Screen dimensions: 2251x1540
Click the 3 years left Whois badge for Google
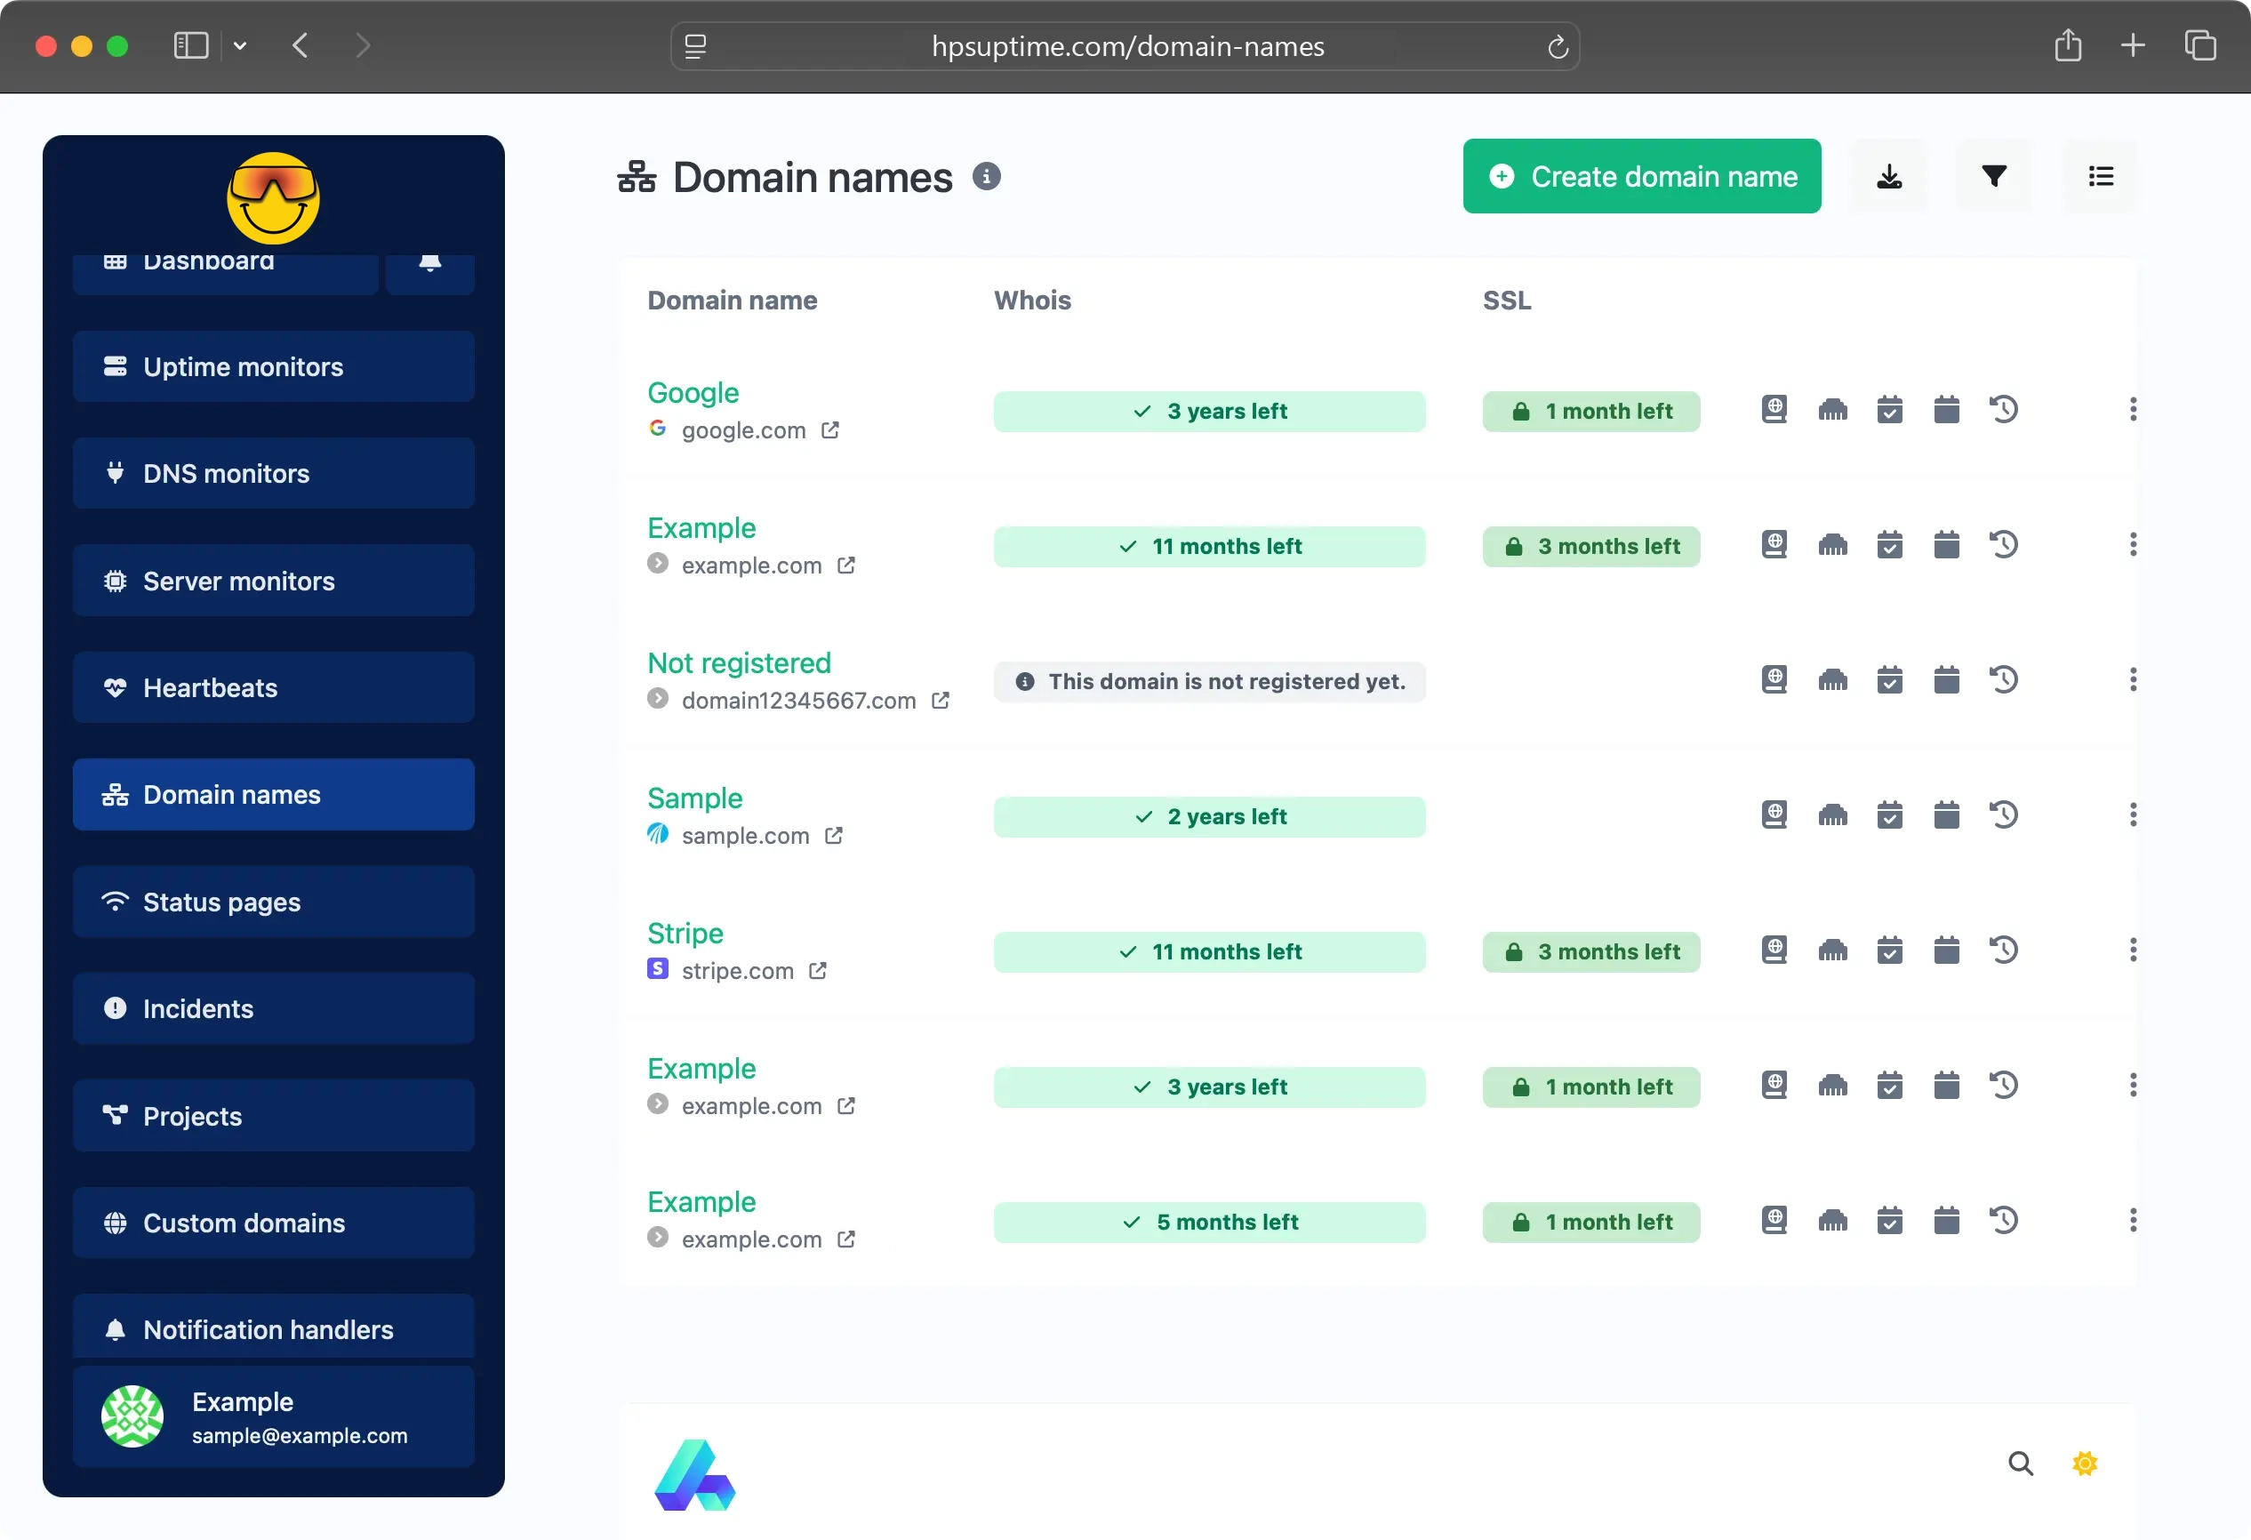coord(1209,411)
